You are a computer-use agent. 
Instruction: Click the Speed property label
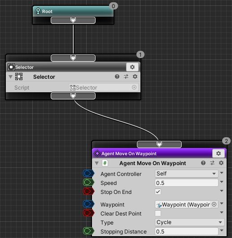(x=109, y=183)
